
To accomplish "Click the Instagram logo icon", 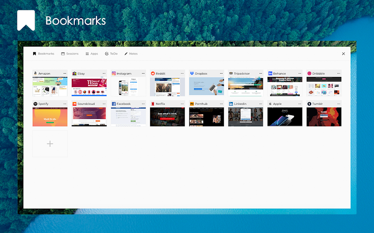I will point(114,74).
